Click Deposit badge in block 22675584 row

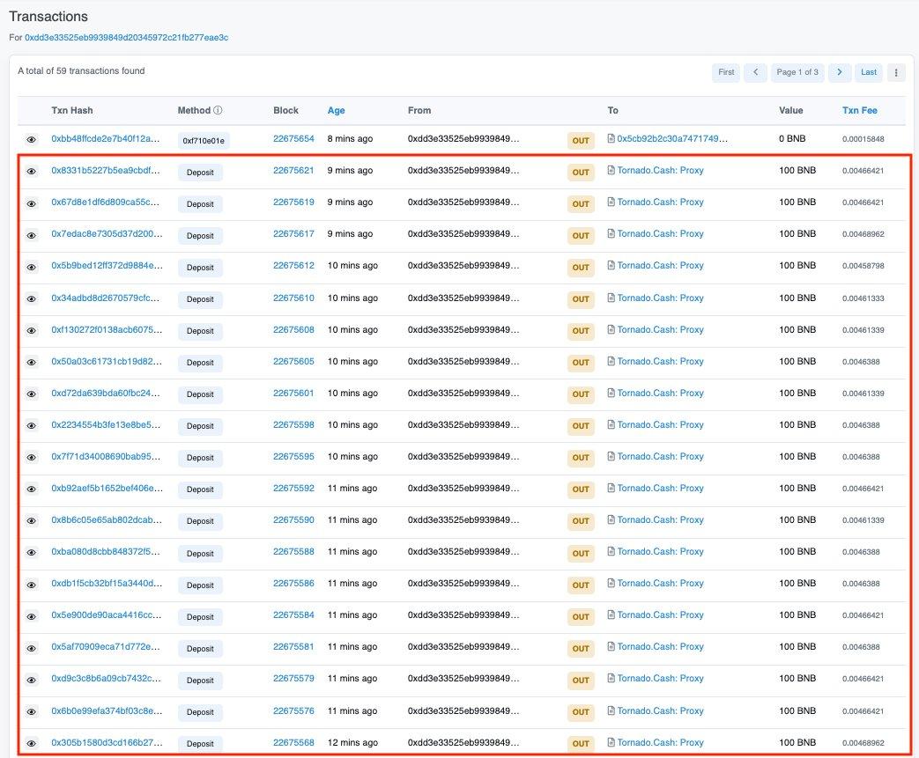200,617
